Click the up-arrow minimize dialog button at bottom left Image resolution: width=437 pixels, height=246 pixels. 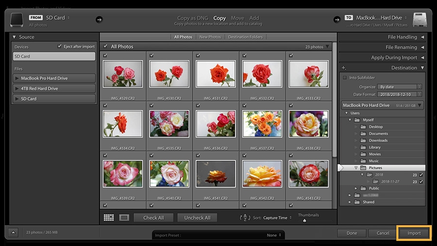(x=13, y=232)
